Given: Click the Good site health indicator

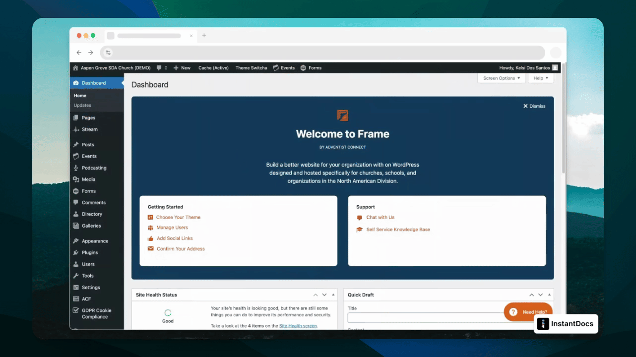Looking at the screenshot, I should [168, 316].
